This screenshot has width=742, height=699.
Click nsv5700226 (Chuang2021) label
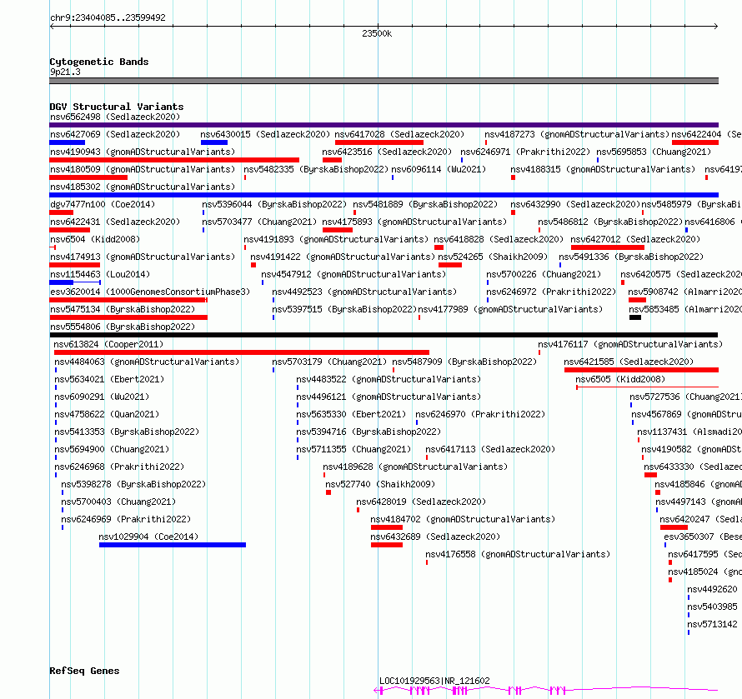(x=544, y=274)
